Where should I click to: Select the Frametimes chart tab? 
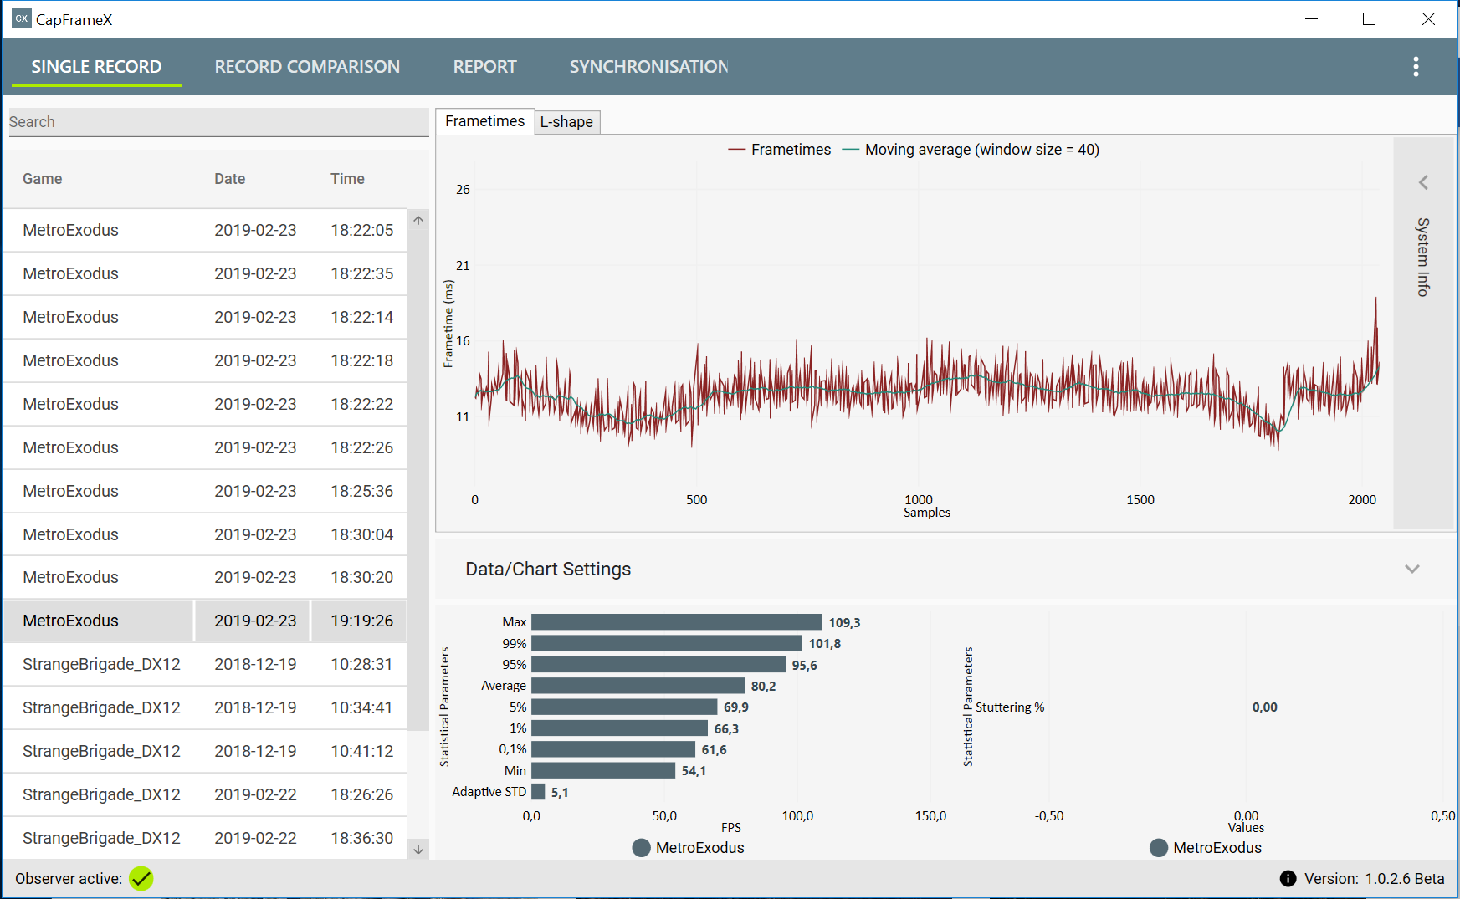[485, 121]
